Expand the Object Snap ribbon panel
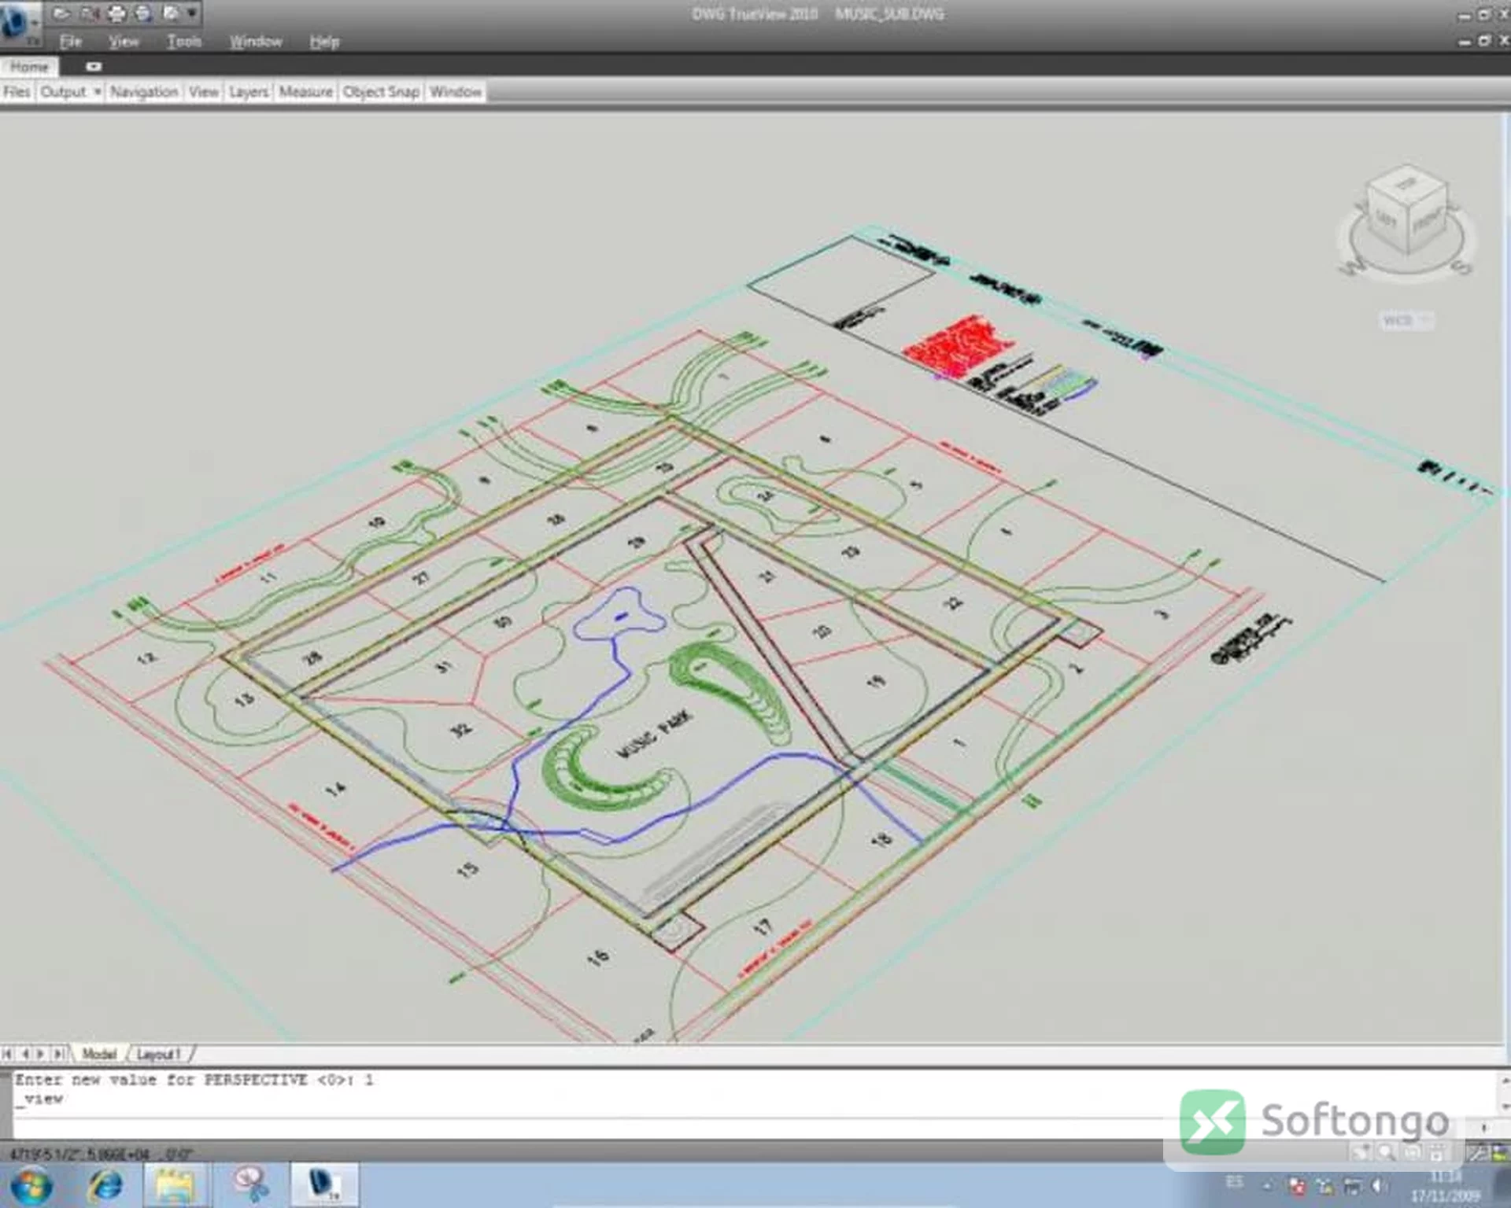Image resolution: width=1511 pixels, height=1208 pixels. 381,92
